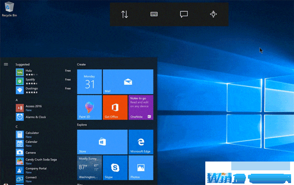Open the weather tile for Washington
The image size is (294, 185).
(x=90, y=167)
